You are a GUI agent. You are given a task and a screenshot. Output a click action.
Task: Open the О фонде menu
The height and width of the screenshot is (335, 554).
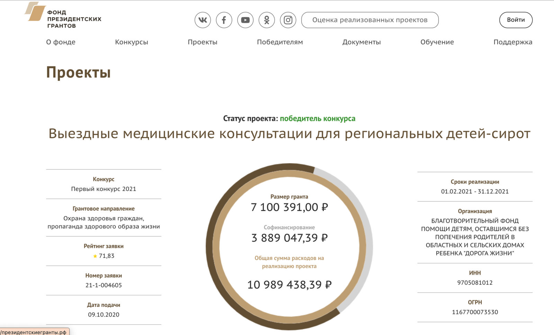pos(61,42)
